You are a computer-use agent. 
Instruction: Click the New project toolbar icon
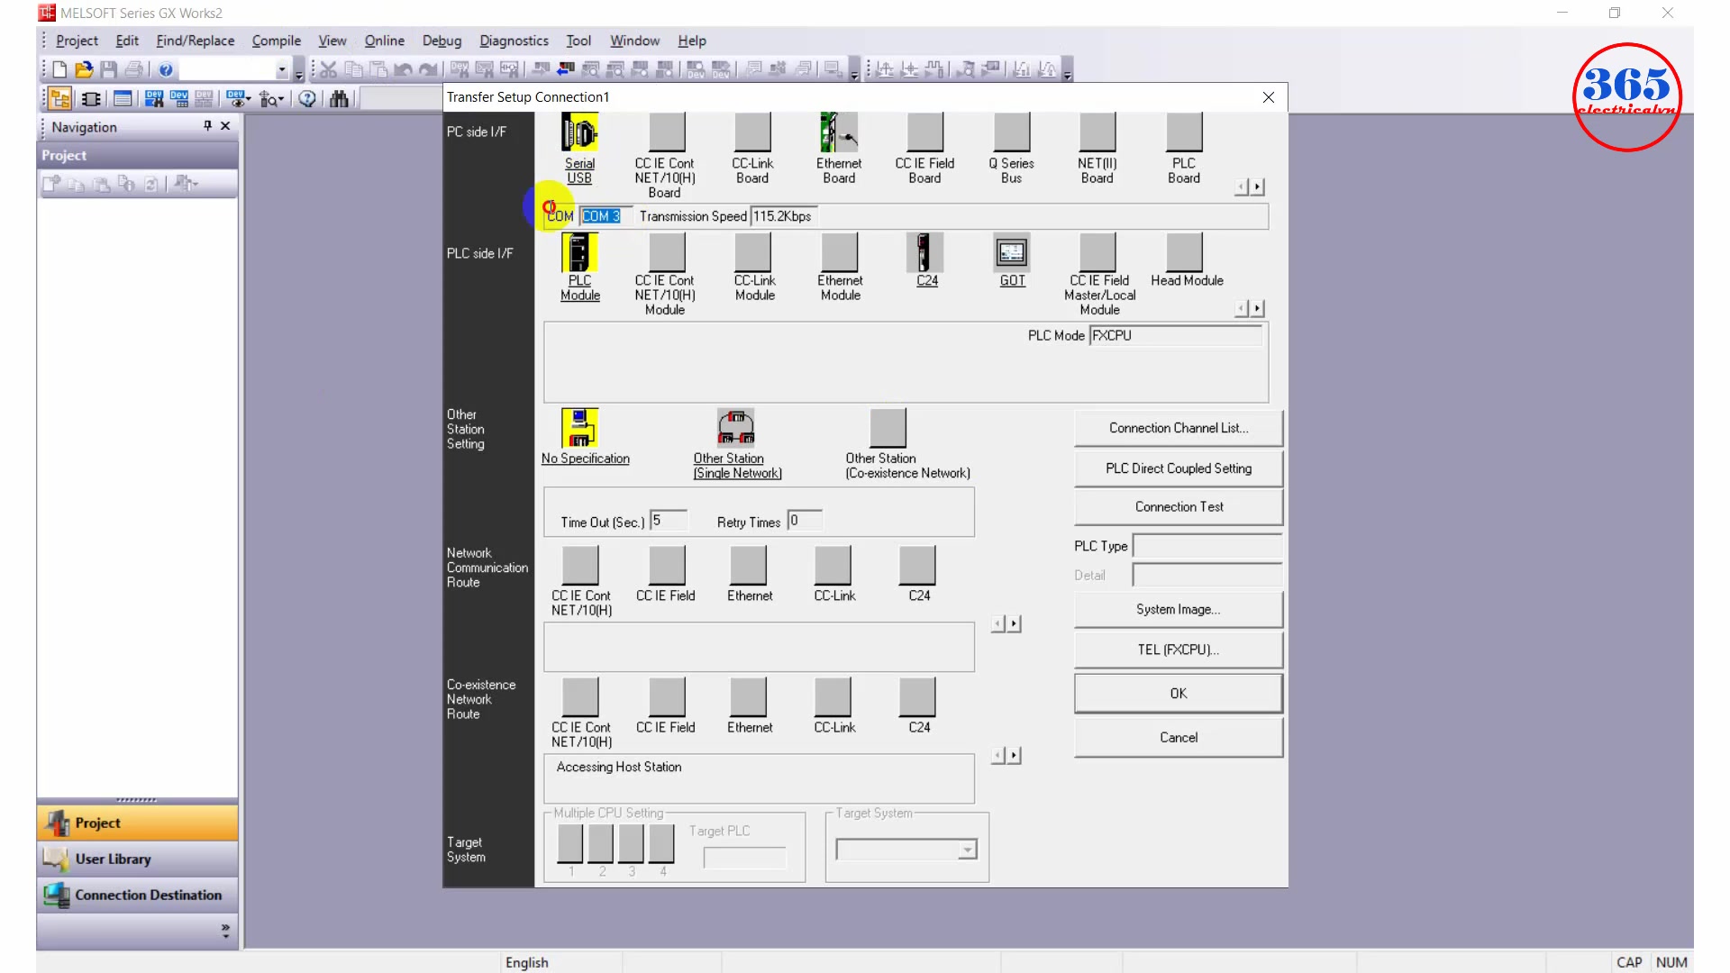pos(59,69)
